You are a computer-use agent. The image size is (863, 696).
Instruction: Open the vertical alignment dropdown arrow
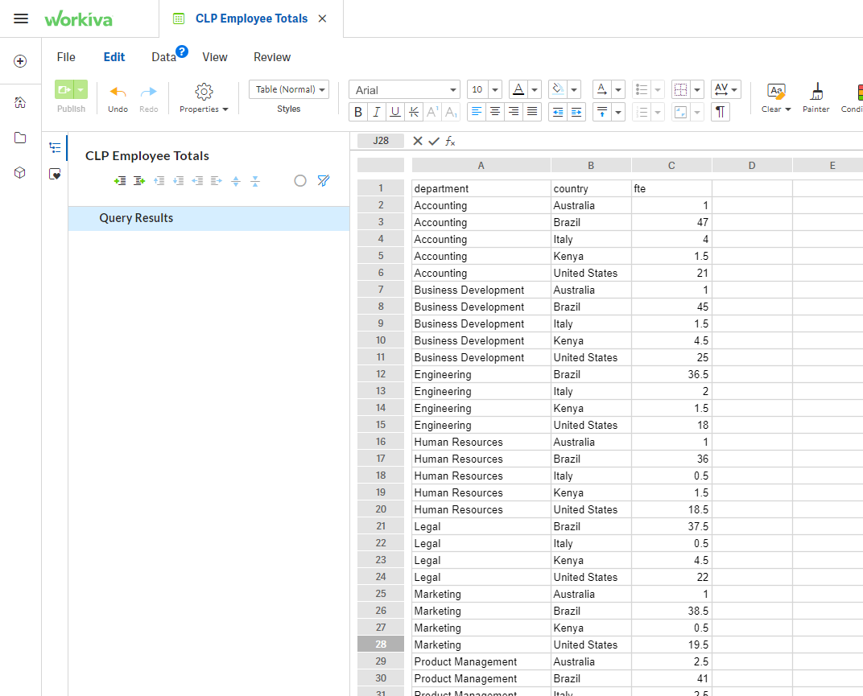[x=618, y=112]
